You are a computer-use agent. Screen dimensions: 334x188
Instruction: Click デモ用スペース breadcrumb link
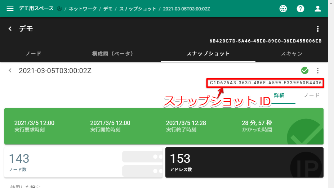[x=36, y=9]
